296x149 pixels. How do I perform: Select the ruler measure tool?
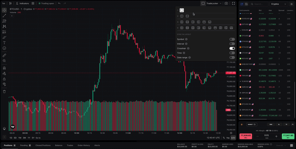(x=4, y=55)
